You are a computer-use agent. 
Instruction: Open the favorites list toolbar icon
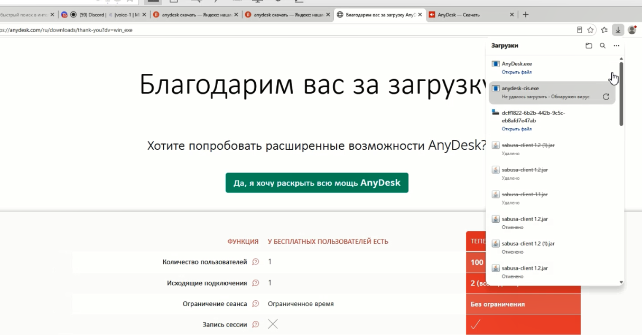pyautogui.click(x=604, y=30)
